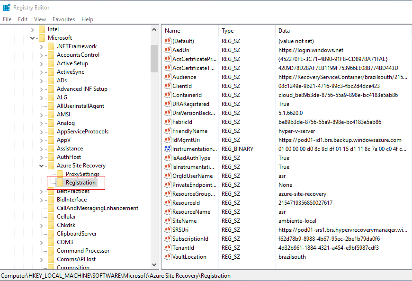This screenshot has height=281, width=412.
Task: Click the string icon beside SRSUri
Action: coord(167,229)
